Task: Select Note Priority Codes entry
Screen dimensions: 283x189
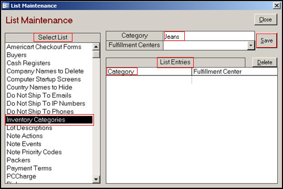Action: [49, 152]
